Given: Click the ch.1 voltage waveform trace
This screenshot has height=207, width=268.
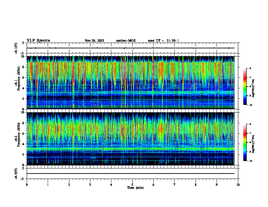Looking at the screenshot, I should (x=131, y=48).
